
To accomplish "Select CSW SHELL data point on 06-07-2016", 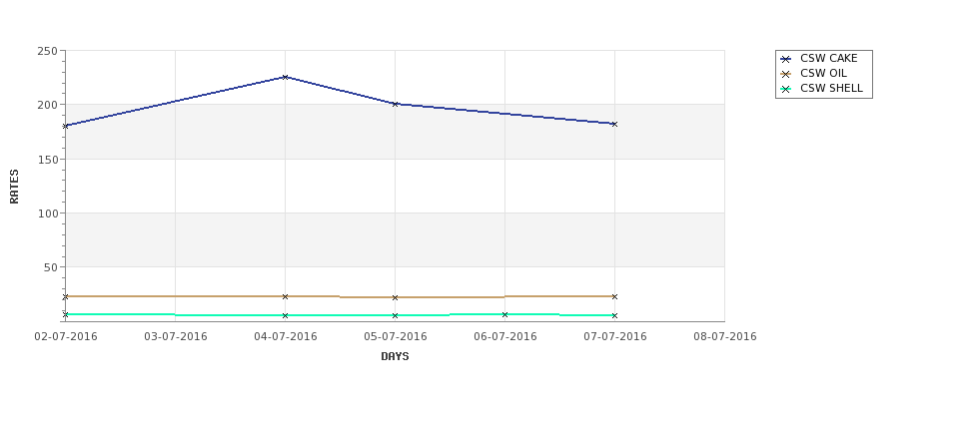I will tap(505, 314).
